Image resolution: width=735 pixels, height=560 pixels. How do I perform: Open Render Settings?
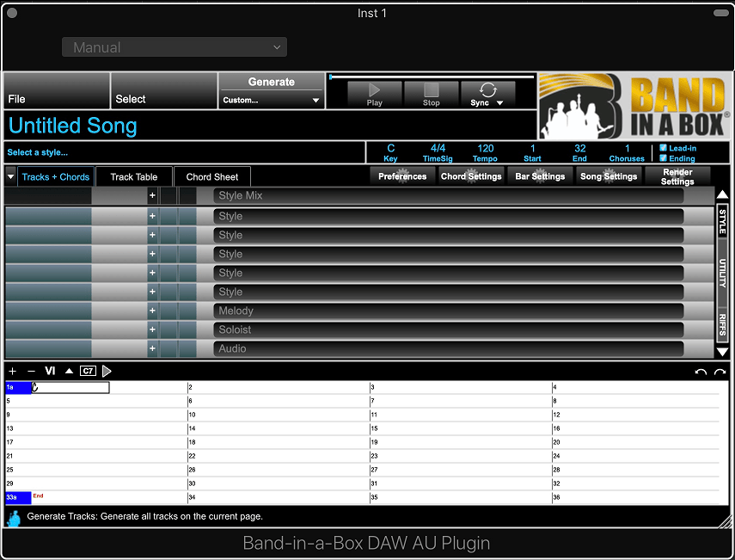pos(677,176)
